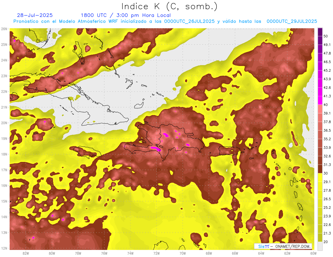Click the "43.9" color scale value
Screen dimensions: 333x257
click(x=327, y=79)
